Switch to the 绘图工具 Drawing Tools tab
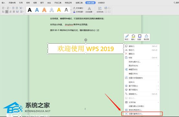Viewport: 179px width, 117px height. [79, 3]
